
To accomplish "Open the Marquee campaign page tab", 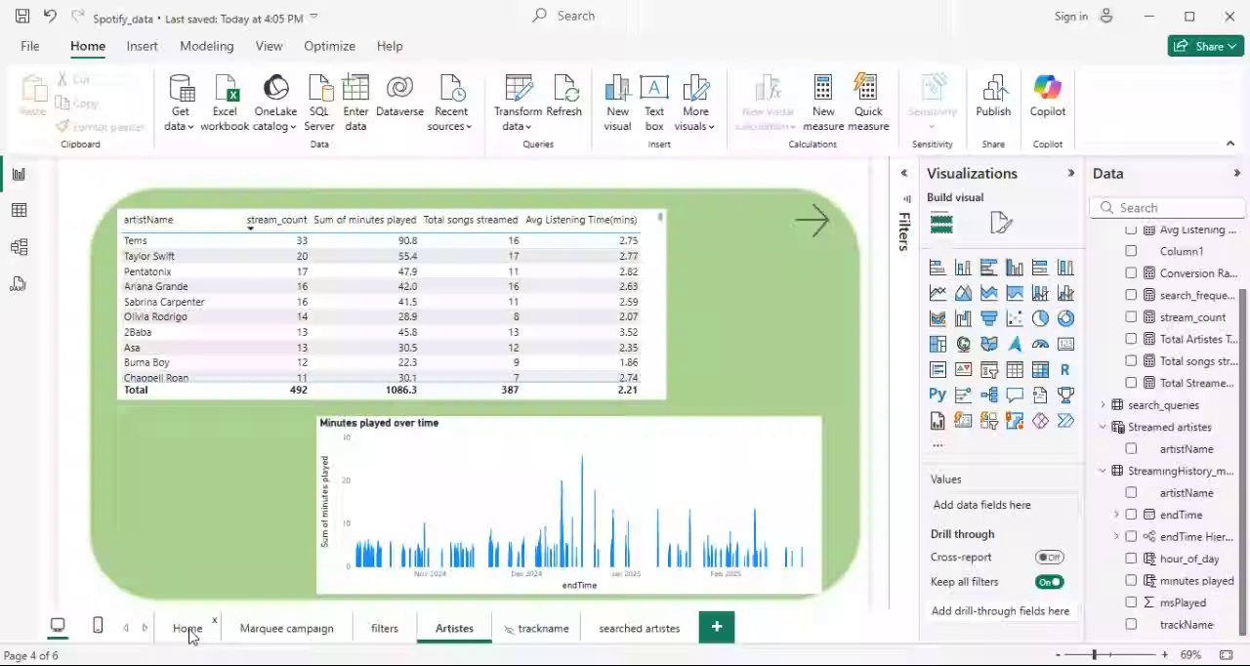I will 286,628.
